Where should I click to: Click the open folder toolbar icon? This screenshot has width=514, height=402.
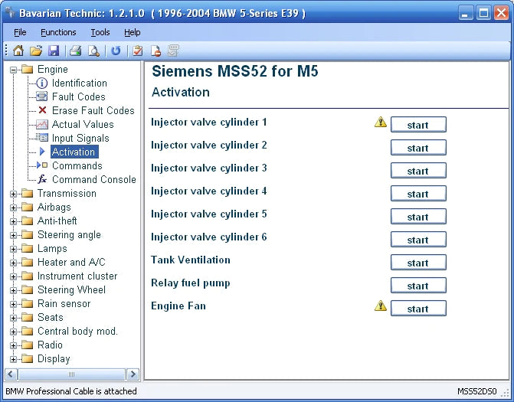point(36,51)
